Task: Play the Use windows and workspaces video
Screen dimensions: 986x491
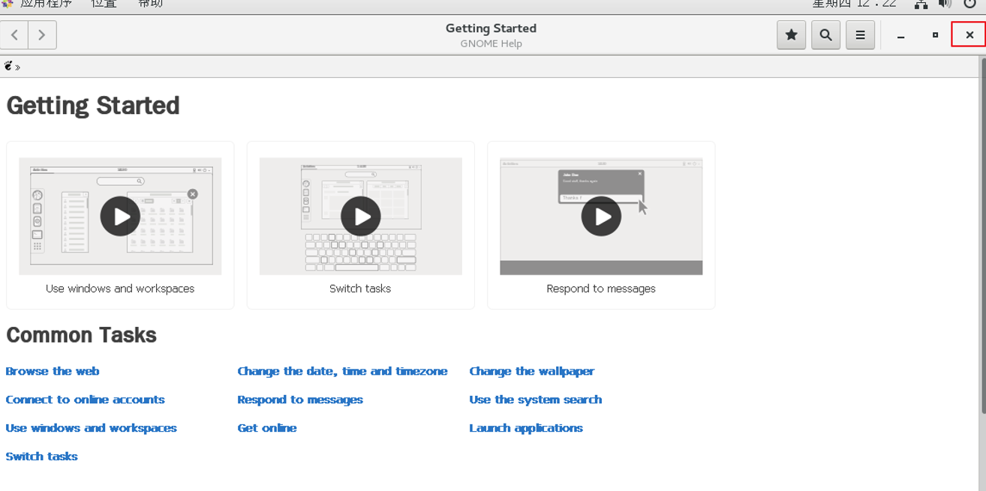Action: click(120, 216)
